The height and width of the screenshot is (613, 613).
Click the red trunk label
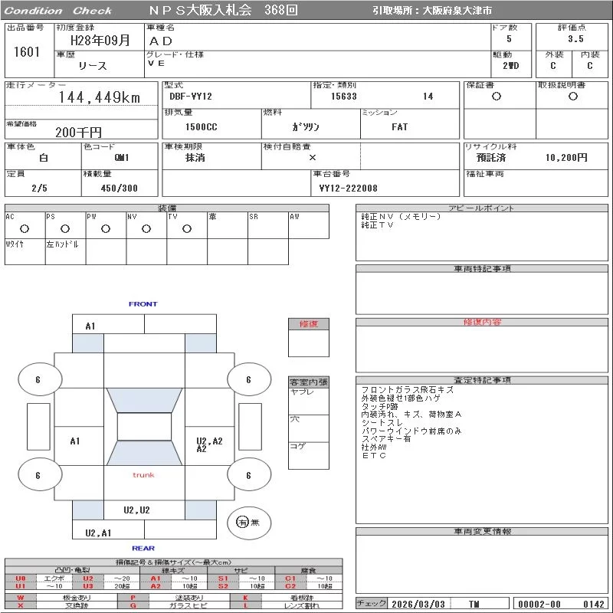click(143, 475)
